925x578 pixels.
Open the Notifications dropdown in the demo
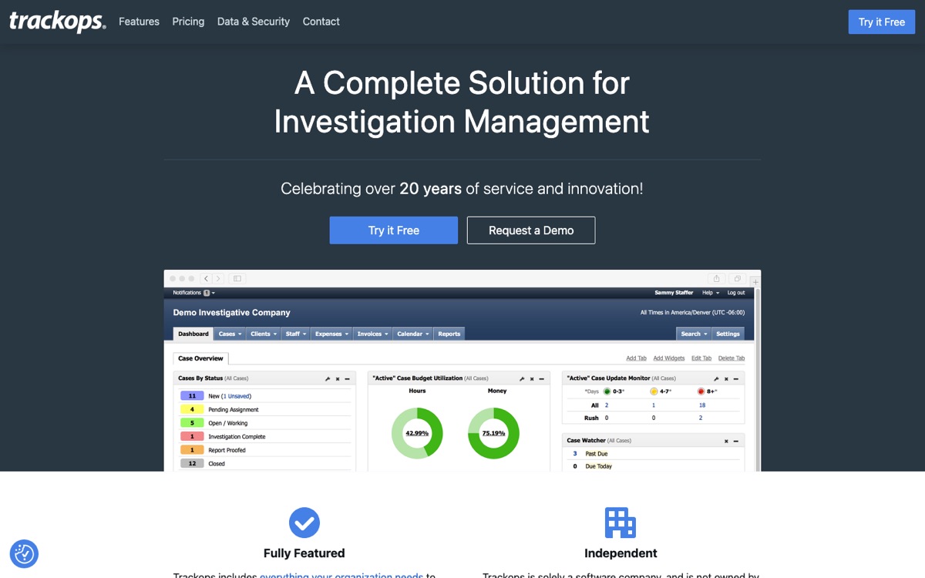193,293
